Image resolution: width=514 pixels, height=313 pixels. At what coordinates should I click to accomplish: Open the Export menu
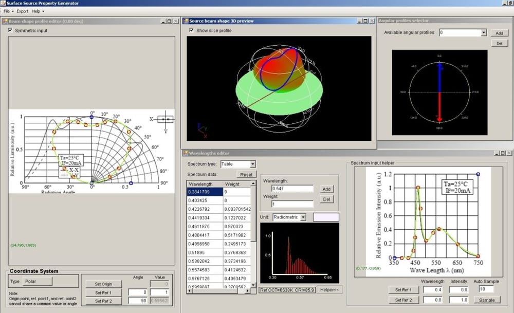[23, 11]
